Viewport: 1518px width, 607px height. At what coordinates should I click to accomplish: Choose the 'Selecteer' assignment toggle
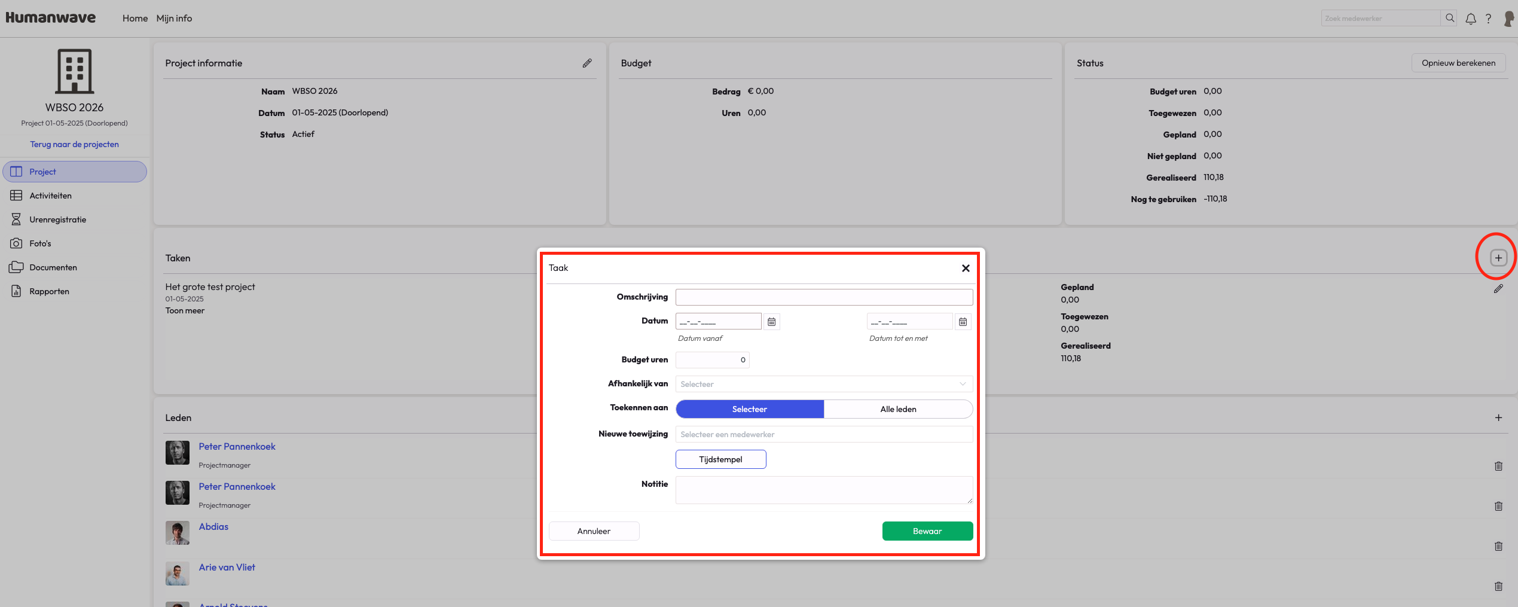[749, 409]
